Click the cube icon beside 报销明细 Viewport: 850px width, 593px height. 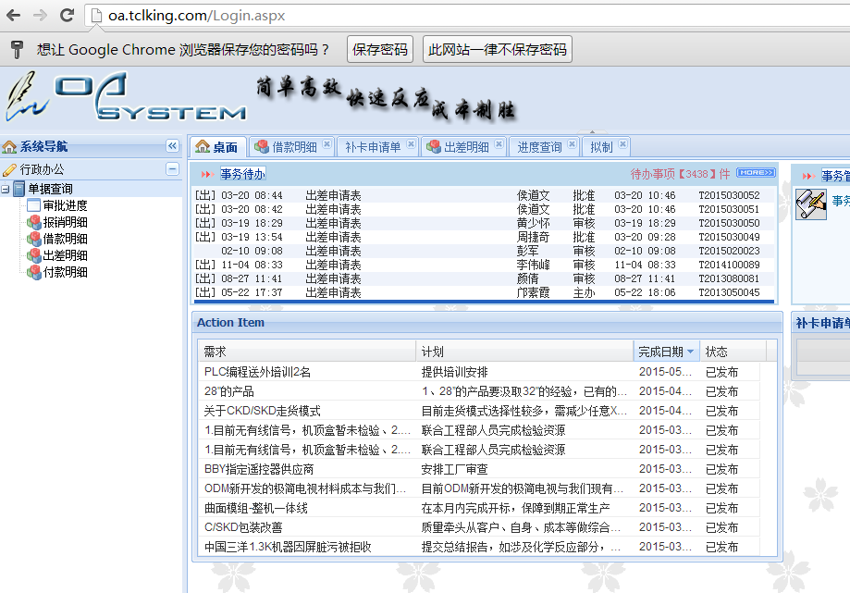pos(33,222)
